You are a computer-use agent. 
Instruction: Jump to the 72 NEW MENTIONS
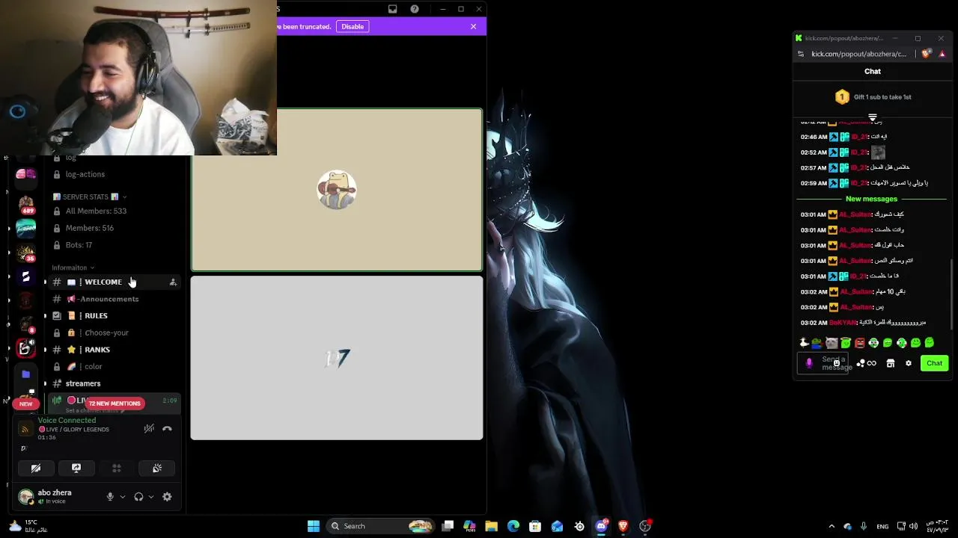[x=115, y=403]
